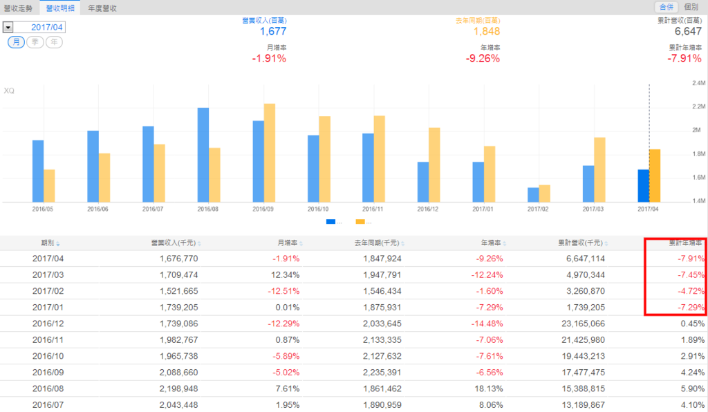Click the 2017/04 period field

[39, 28]
